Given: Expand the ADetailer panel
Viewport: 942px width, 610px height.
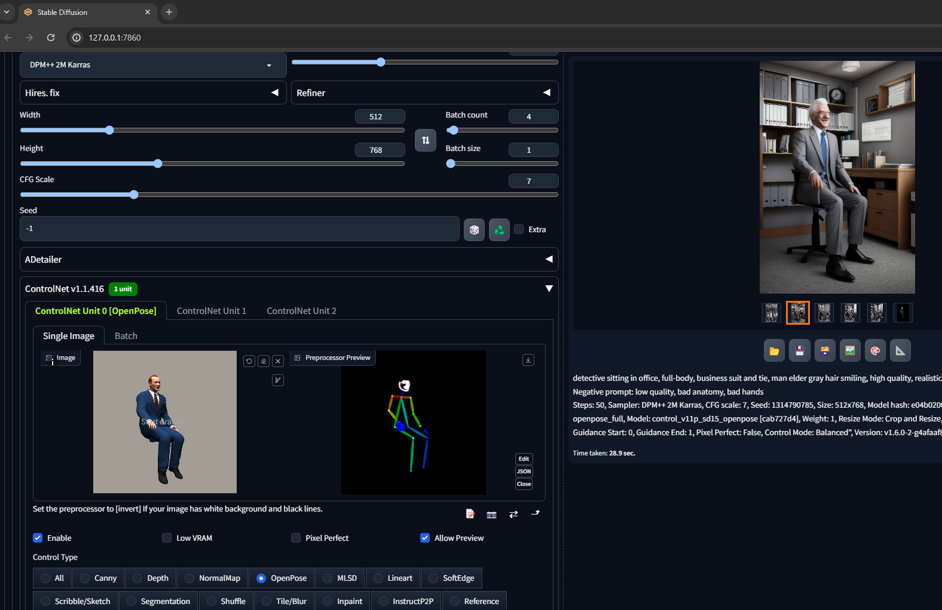Looking at the screenshot, I should point(289,260).
